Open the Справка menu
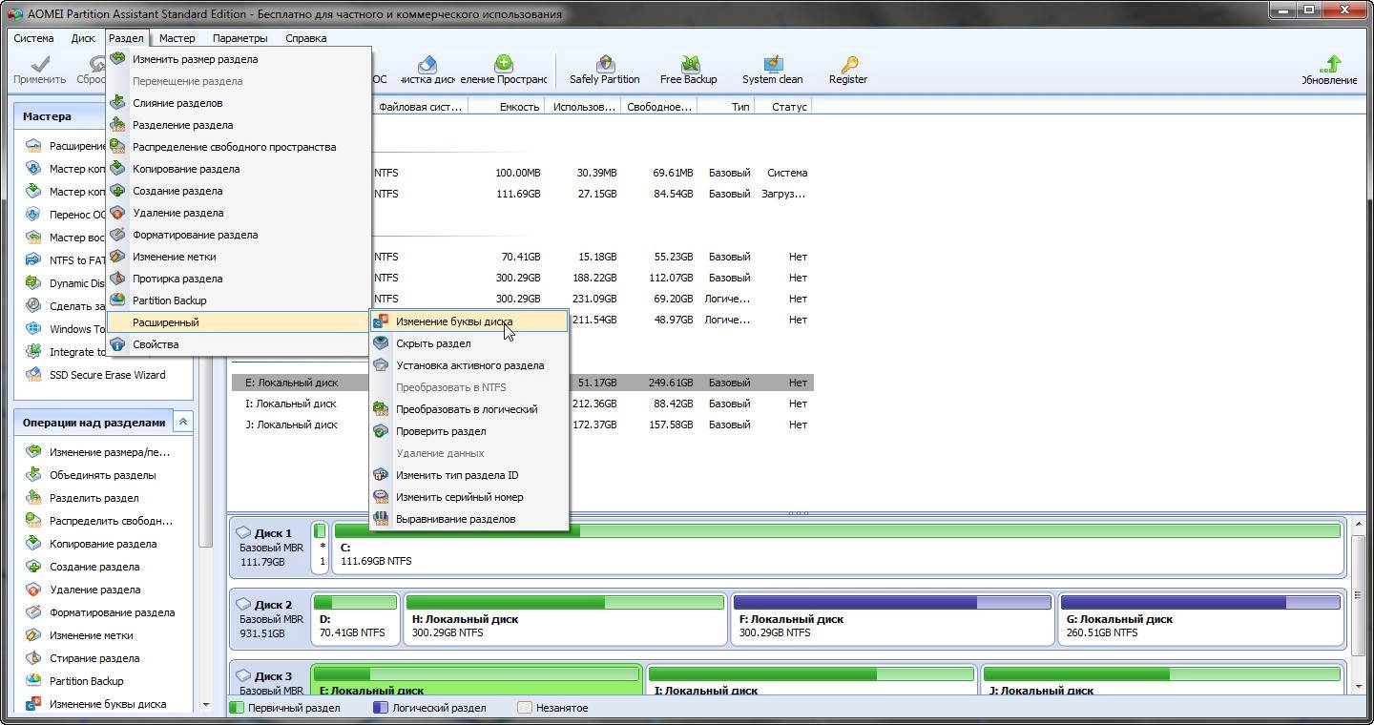This screenshot has height=725, width=1374. coord(306,38)
